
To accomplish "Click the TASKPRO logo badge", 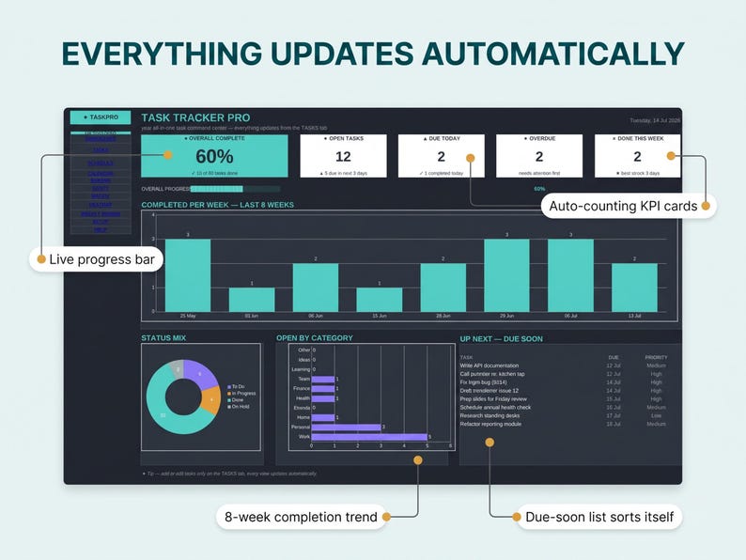I will click(x=101, y=117).
